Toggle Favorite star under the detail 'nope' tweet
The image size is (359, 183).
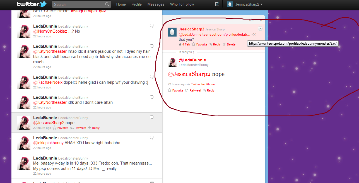pyautogui.click(x=169, y=90)
